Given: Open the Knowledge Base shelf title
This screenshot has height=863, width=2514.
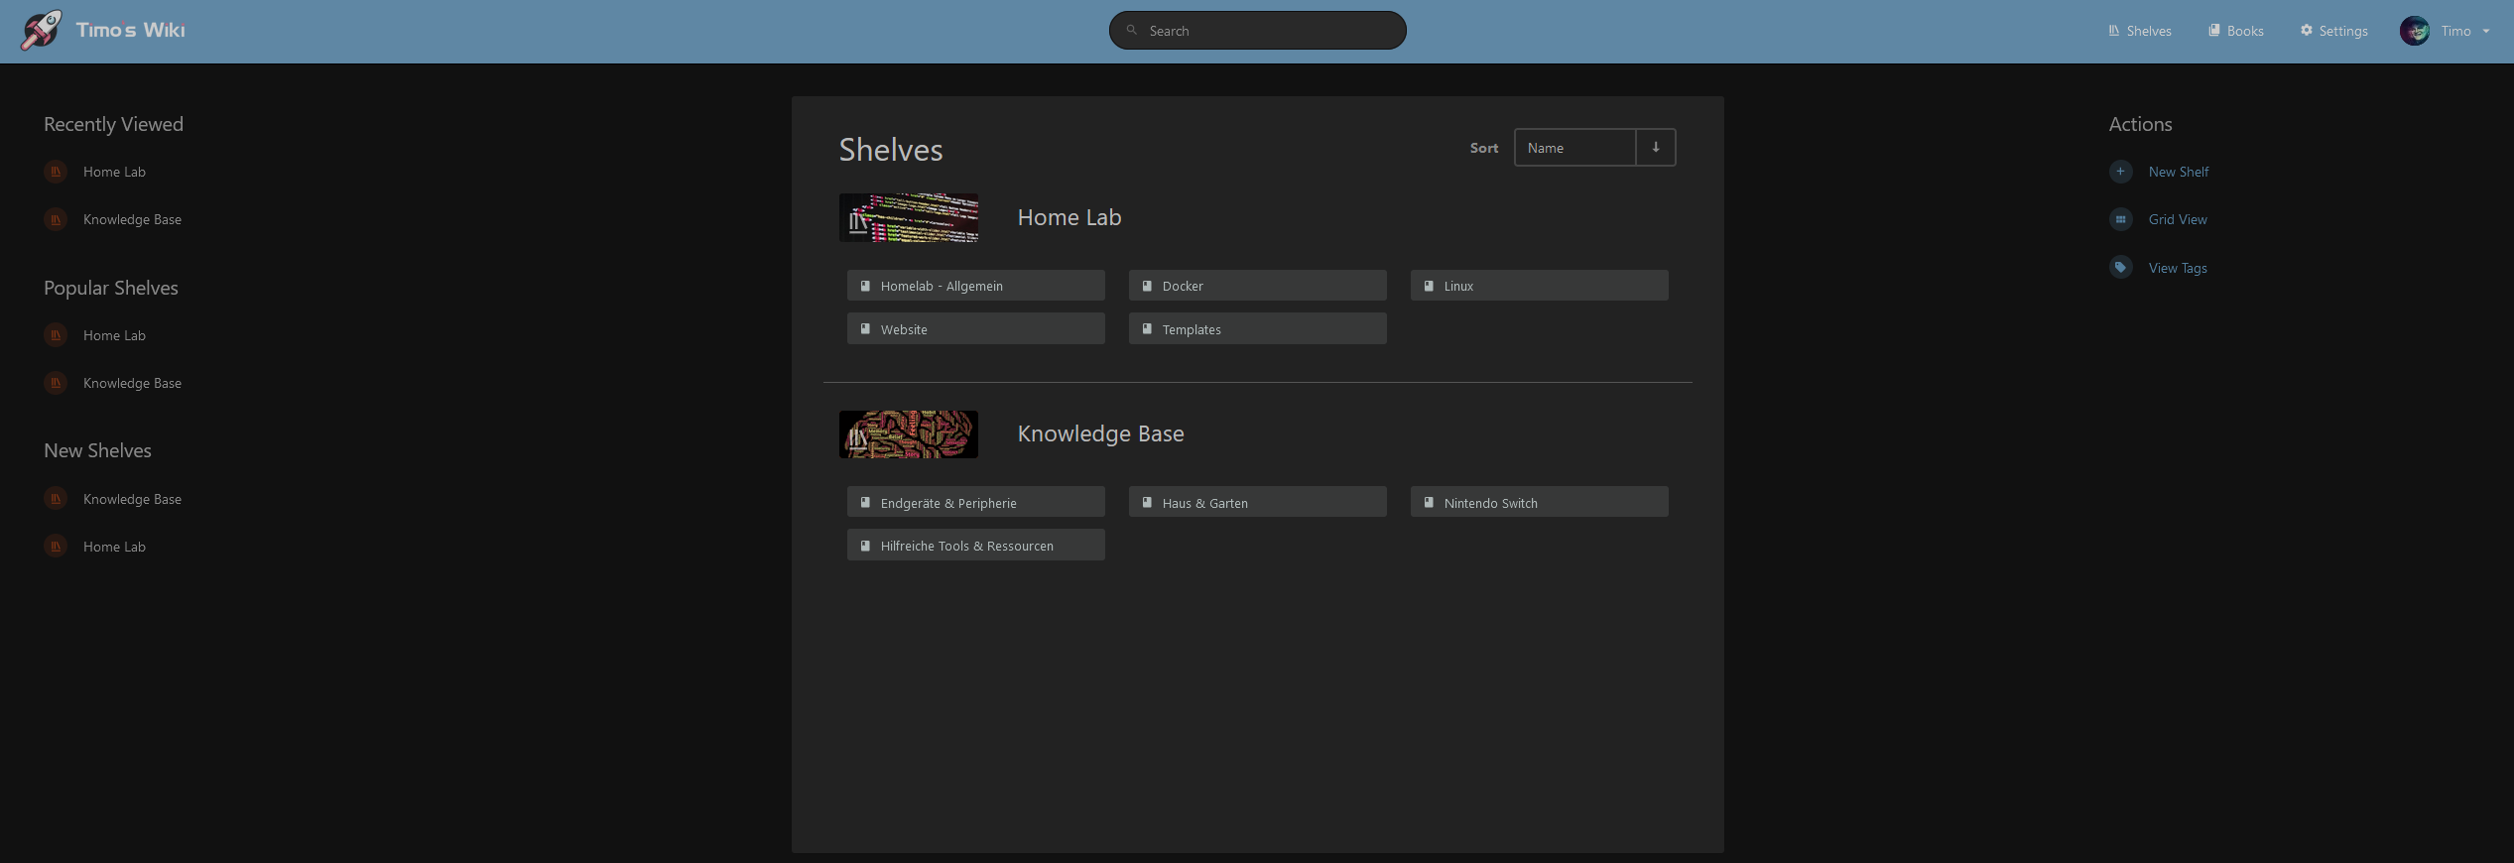Looking at the screenshot, I should (x=1101, y=433).
